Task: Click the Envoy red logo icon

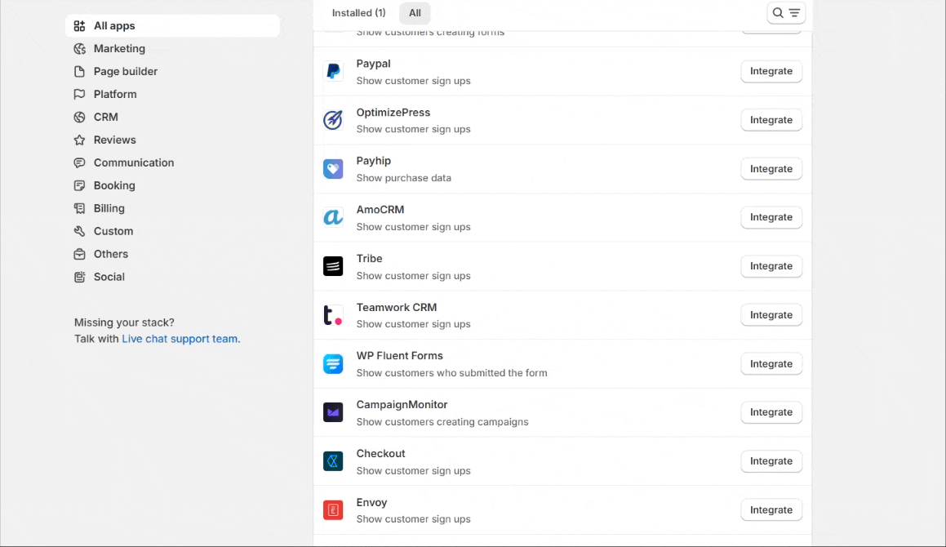Action: coord(333,510)
